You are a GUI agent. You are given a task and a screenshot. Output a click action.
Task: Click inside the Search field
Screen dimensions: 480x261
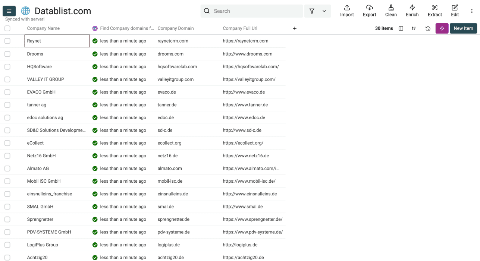coord(252,11)
